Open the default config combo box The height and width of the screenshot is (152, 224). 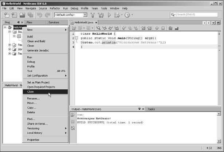coord(71,15)
